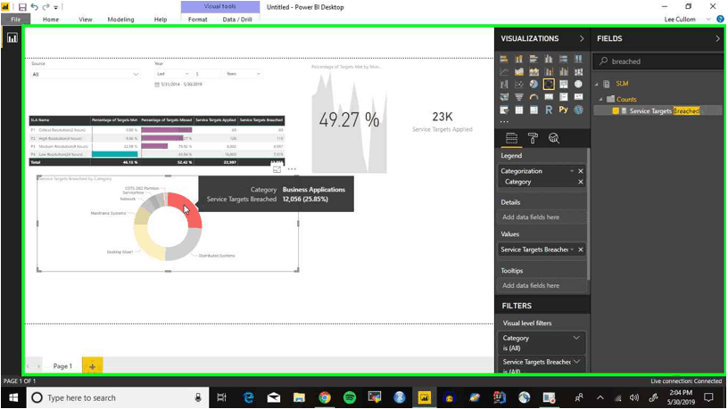
Task: Open focus mode for the donut chart
Action: [277, 169]
